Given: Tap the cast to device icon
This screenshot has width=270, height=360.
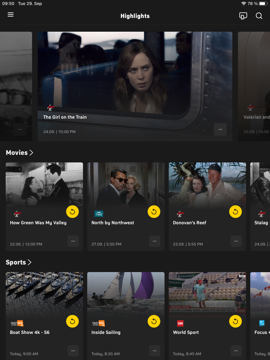Looking at the screenshot, I should click(x=243, y=16).
